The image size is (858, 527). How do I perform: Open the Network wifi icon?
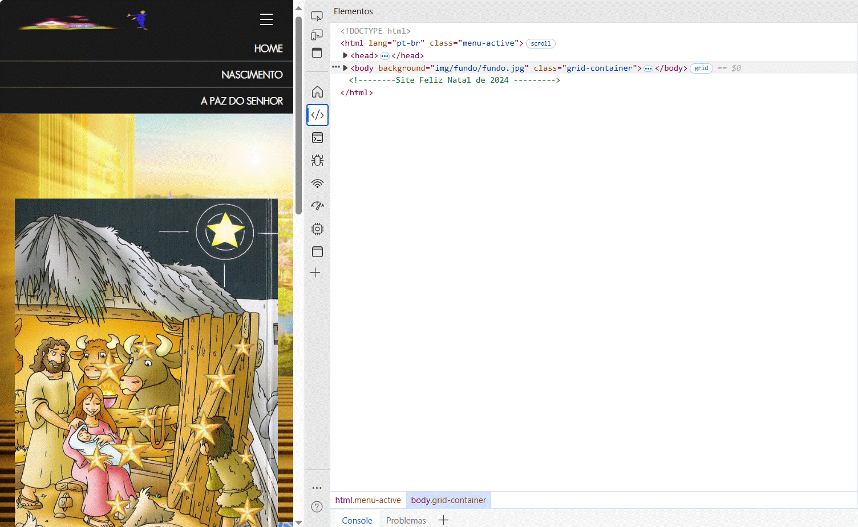pyautogui.click(x=317, y=183)
